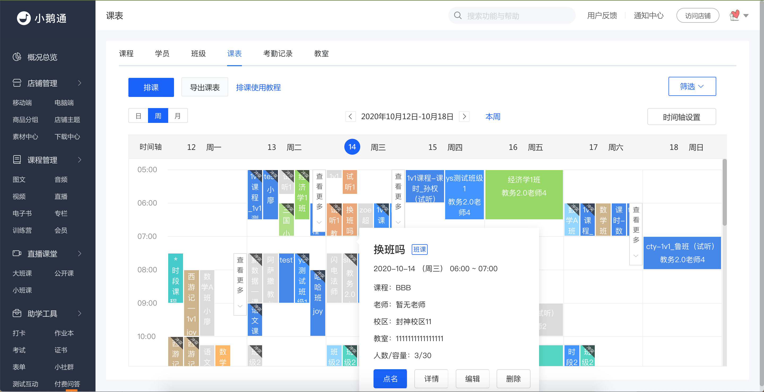This screenshot has width=764, height=392.
Task: Click 点名 button in popup
Action: (x=390, y=378)
